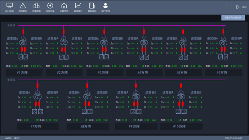This screenshot has height=140, width=249.
Task: Click the 逆变器B label of #6方阵
Action: coord(236,39)
